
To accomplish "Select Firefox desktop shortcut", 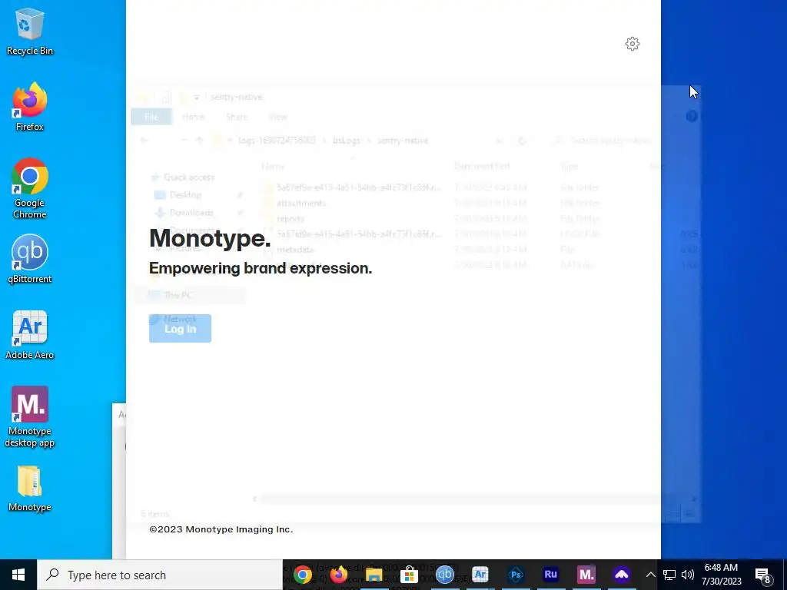I will tap(30, 108).
